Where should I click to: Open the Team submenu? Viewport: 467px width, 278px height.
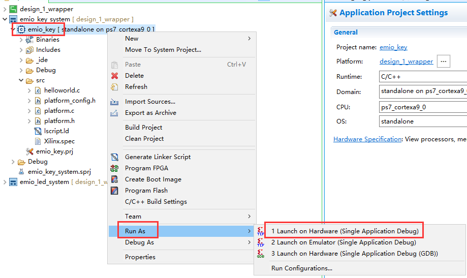(x=182, y=217)
